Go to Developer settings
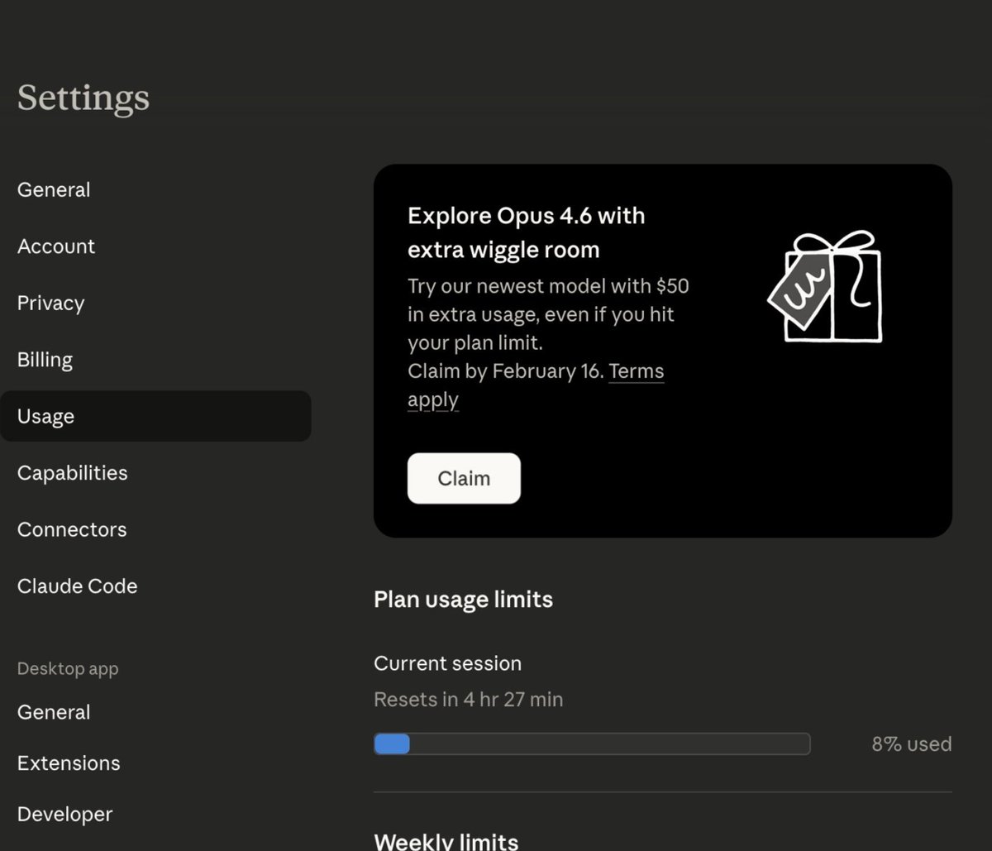 (x=64, y=815)
